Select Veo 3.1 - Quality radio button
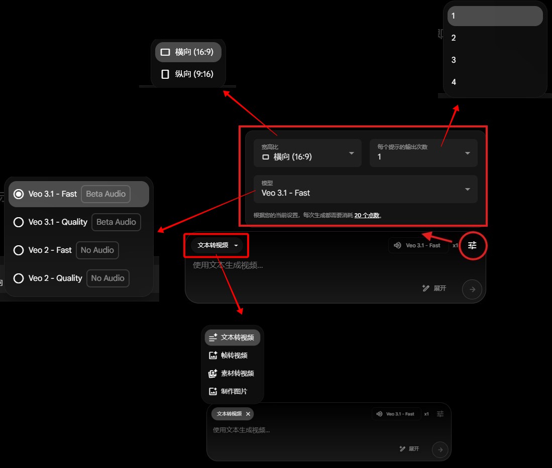 18,222
